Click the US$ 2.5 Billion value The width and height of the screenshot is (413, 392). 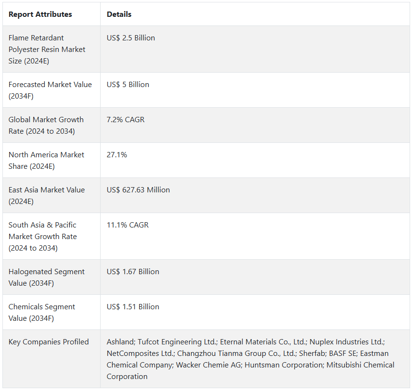point(131,38)
